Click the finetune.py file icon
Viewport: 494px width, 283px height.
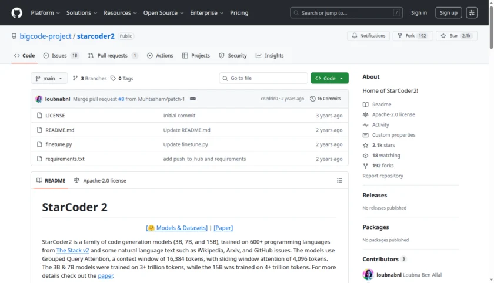click(39, 144)
